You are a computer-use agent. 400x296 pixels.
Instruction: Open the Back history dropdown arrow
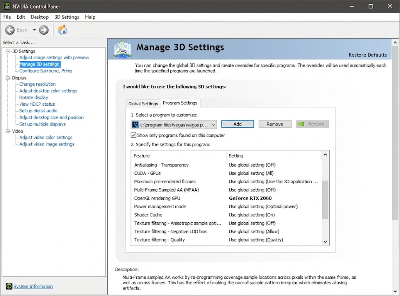coord(34,30)
